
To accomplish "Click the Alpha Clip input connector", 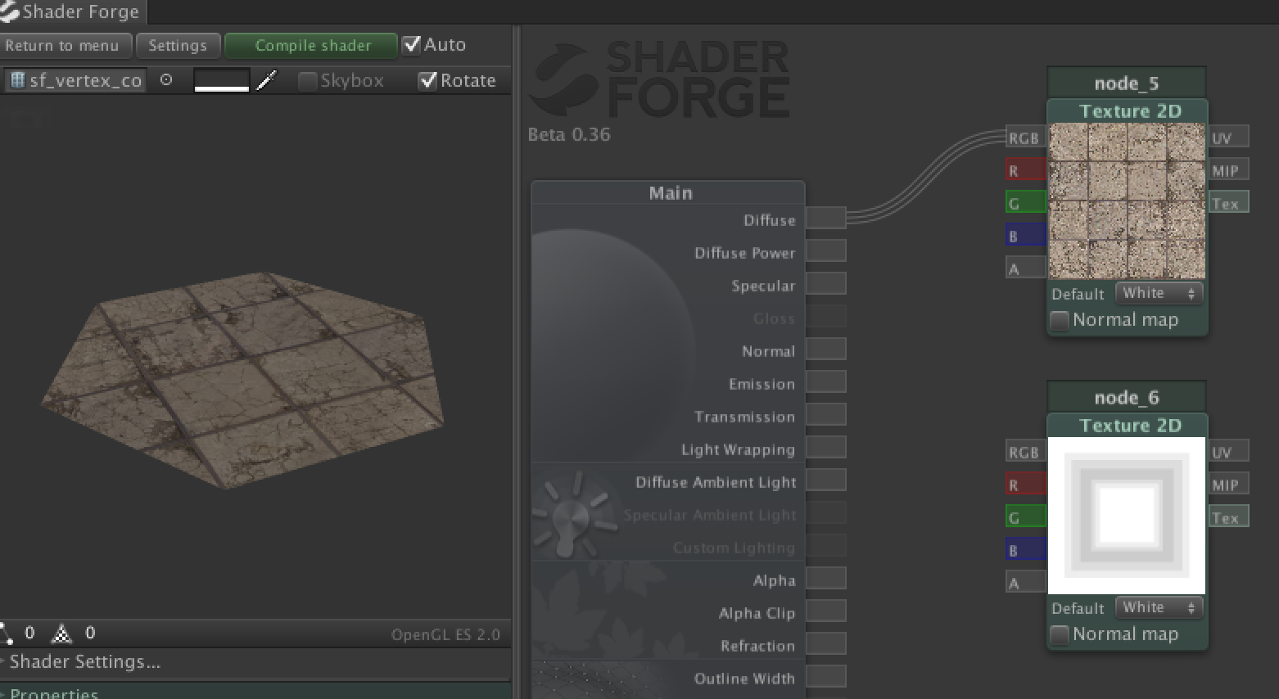I will click(826, 611).
